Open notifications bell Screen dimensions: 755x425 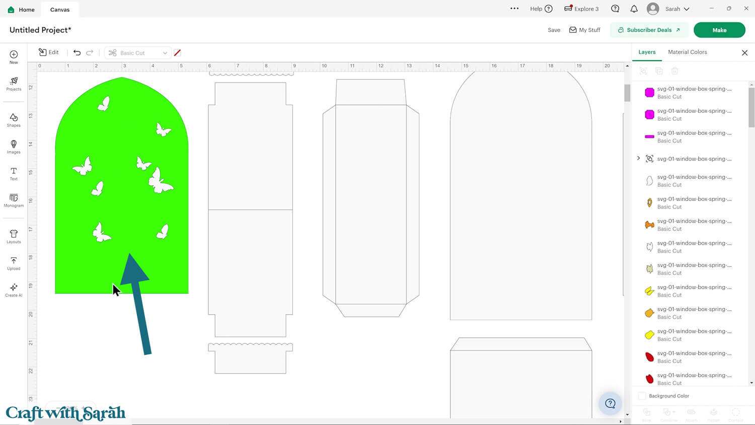pyautogui.click(x=634, y=9)
